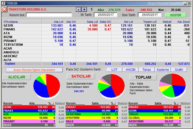Click green ZIRAAT row in total list
This screenshot has width=193, height=129.
coord(155,114)
